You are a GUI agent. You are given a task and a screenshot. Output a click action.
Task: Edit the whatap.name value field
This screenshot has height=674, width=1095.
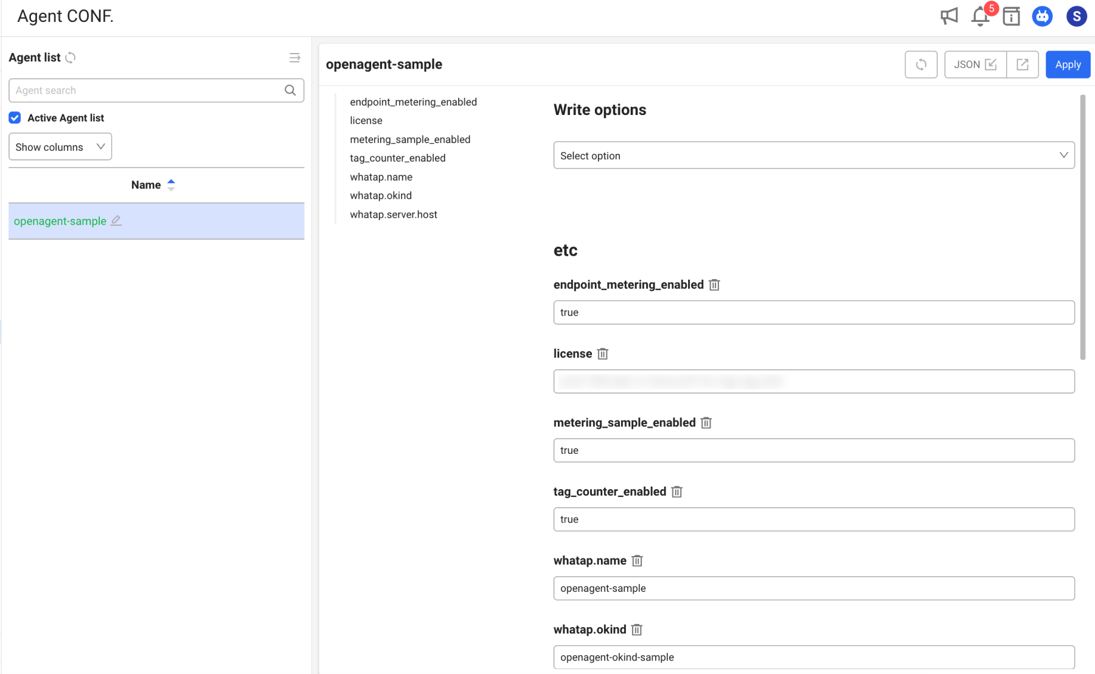pos(814,588)
